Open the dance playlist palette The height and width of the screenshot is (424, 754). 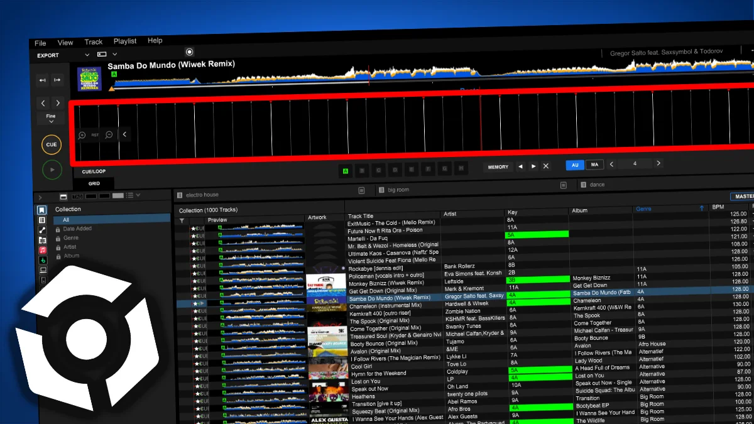[593, 185]
